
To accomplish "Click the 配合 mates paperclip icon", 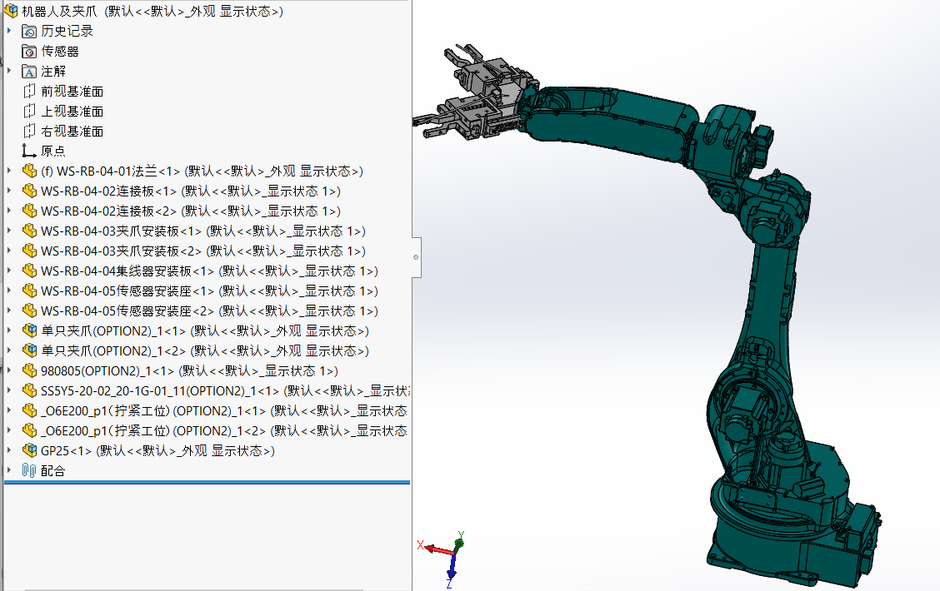I will coord(29,470).
